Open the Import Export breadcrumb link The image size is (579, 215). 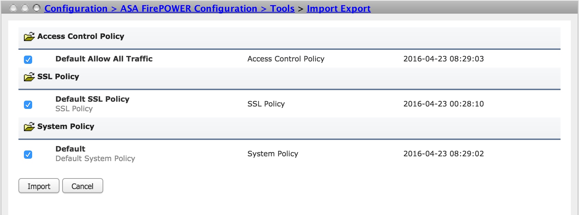point(339,9)
